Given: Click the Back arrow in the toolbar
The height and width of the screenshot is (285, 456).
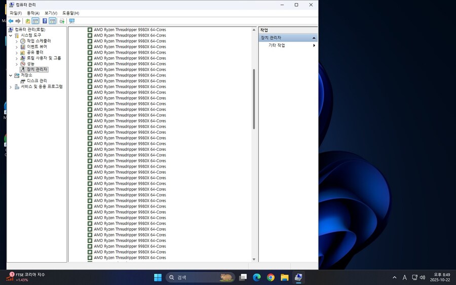Looking at the screenshot, I should [11, 21].
